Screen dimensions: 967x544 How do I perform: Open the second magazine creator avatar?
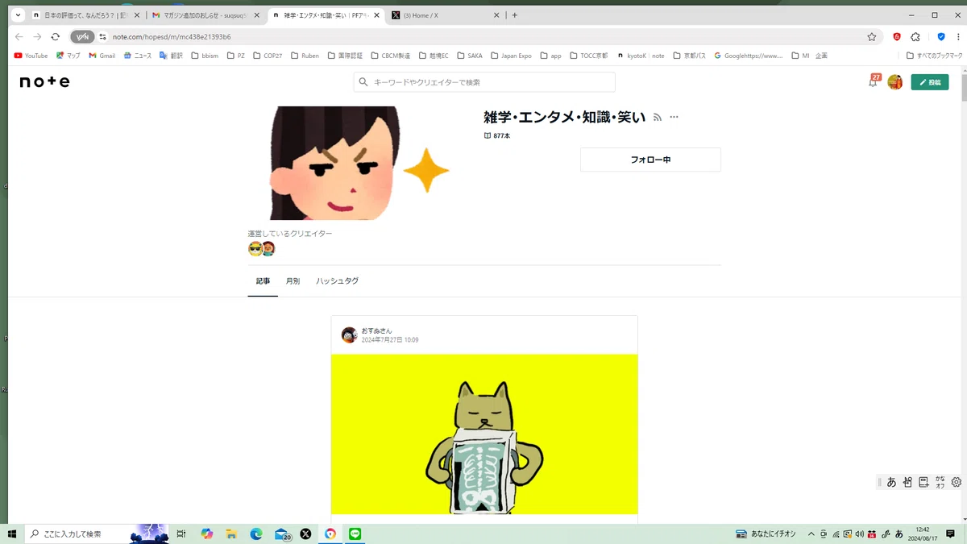pos(268,248)
